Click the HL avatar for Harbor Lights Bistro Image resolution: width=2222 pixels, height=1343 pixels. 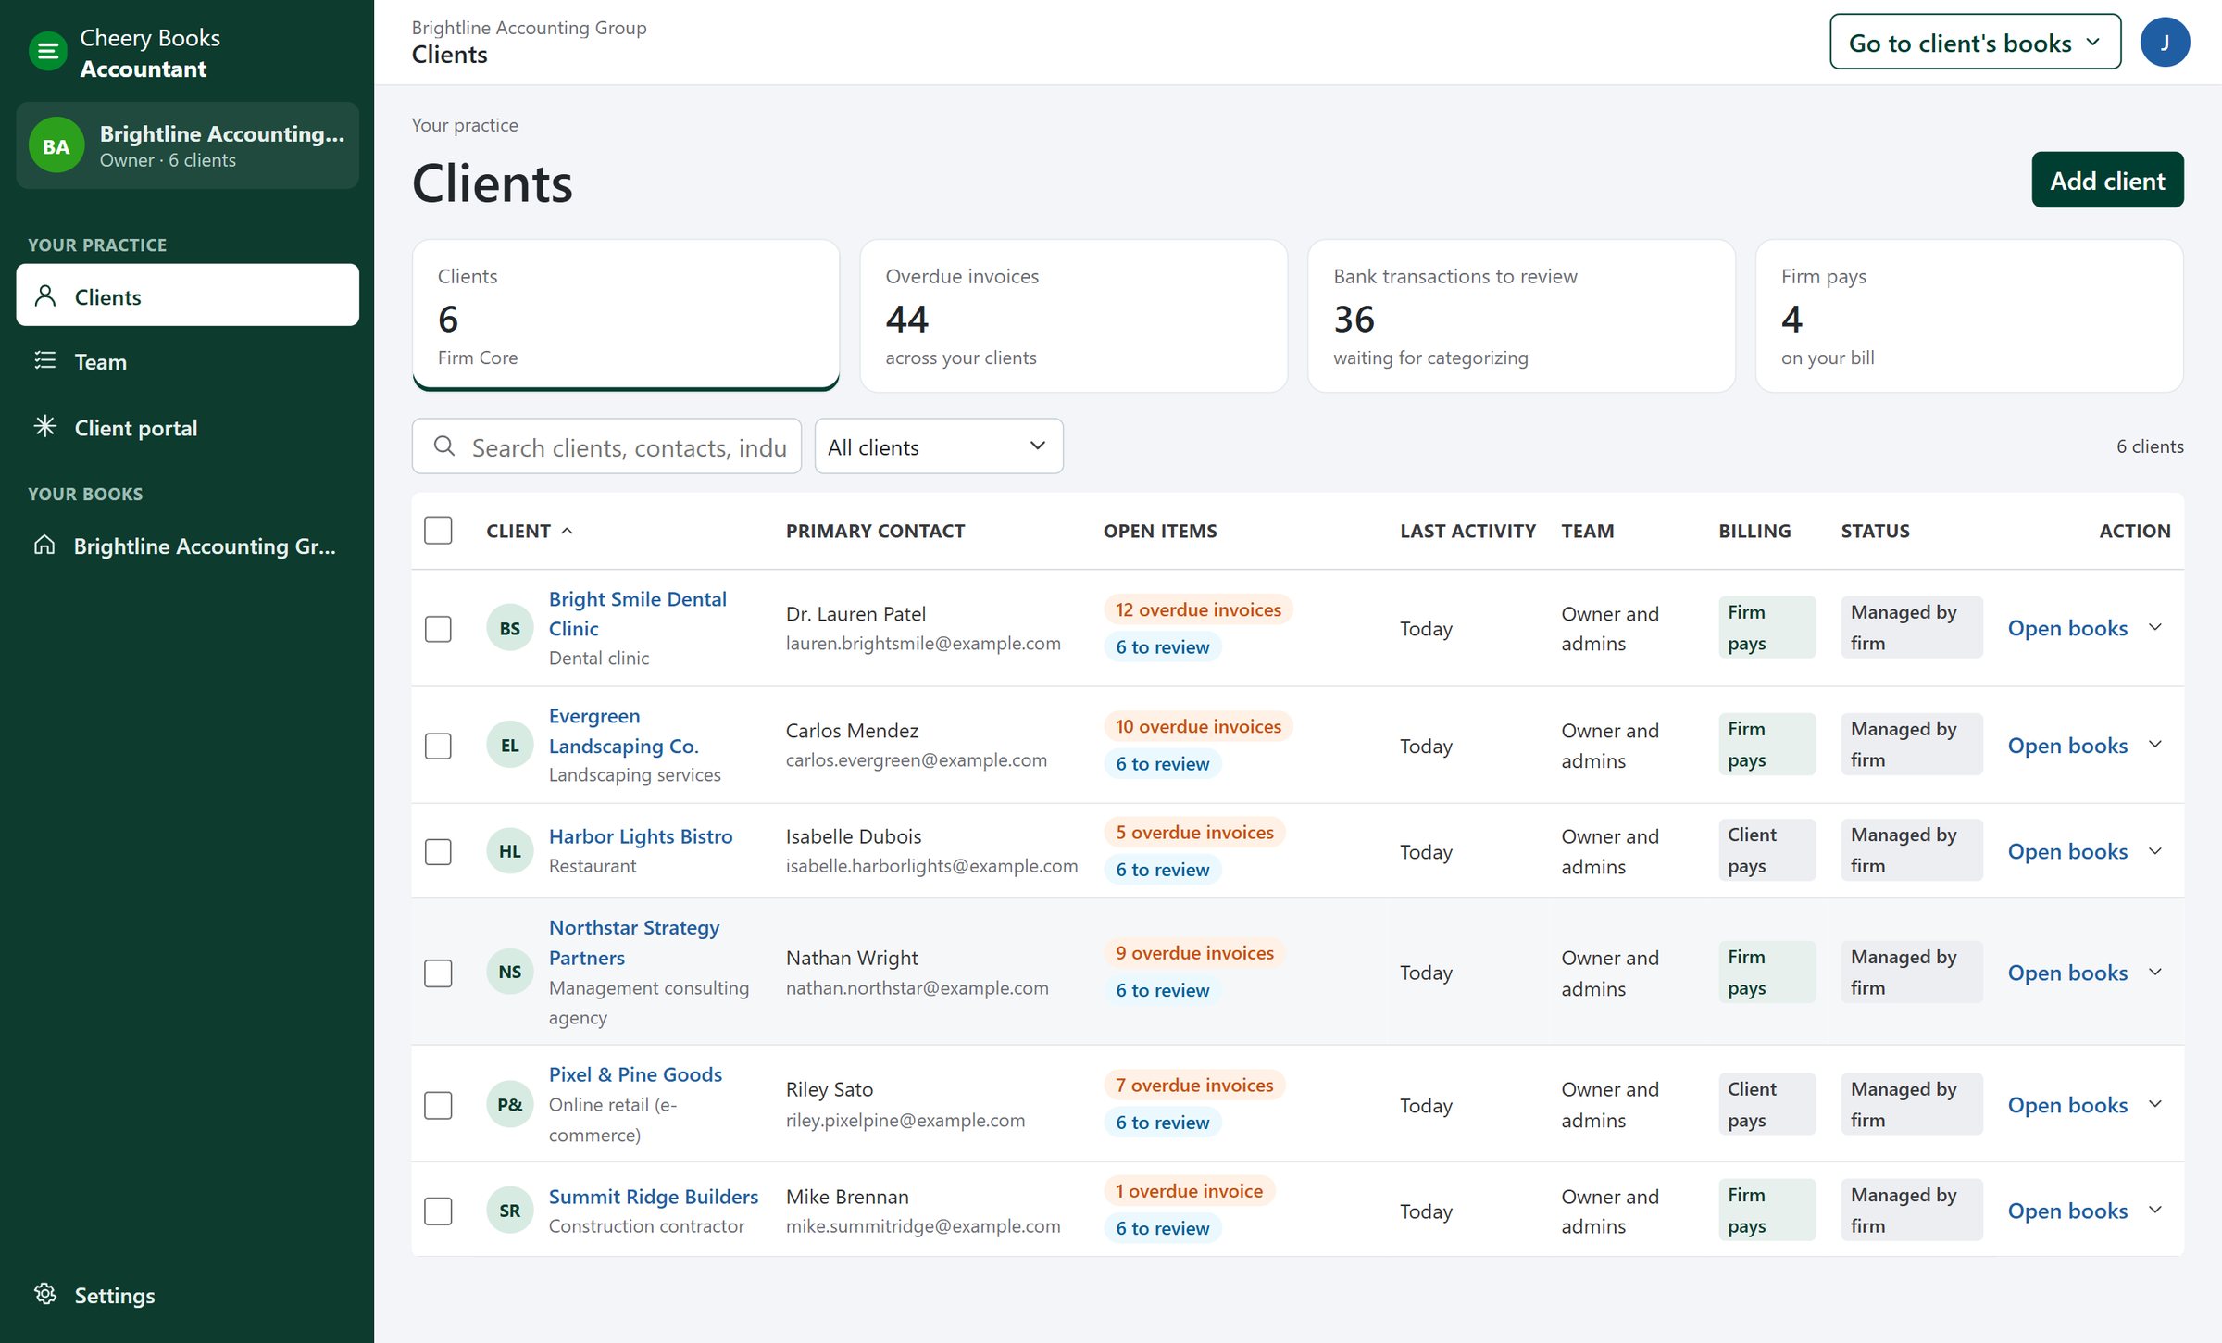pyautogui.click(x=510, y=850)
